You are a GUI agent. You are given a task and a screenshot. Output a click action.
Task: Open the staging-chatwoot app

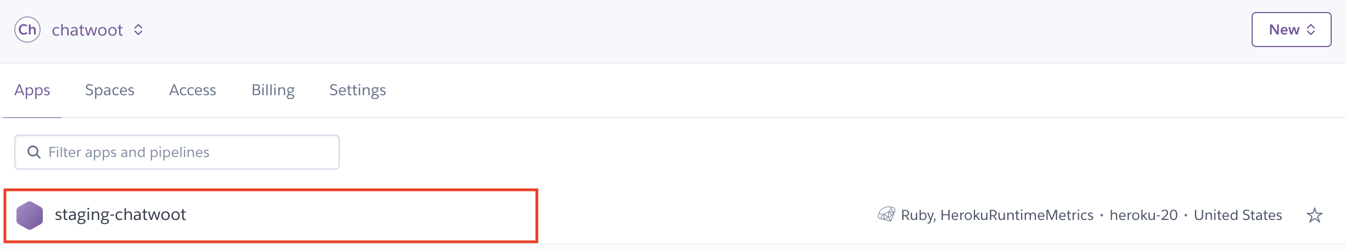120,214
